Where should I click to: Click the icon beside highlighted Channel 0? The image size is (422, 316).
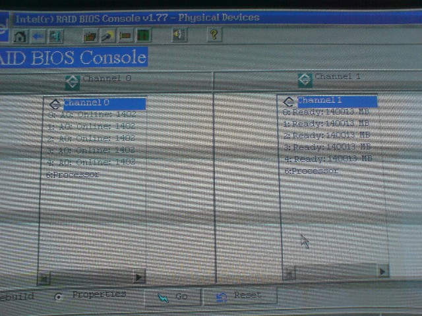(x=55, y=104)
